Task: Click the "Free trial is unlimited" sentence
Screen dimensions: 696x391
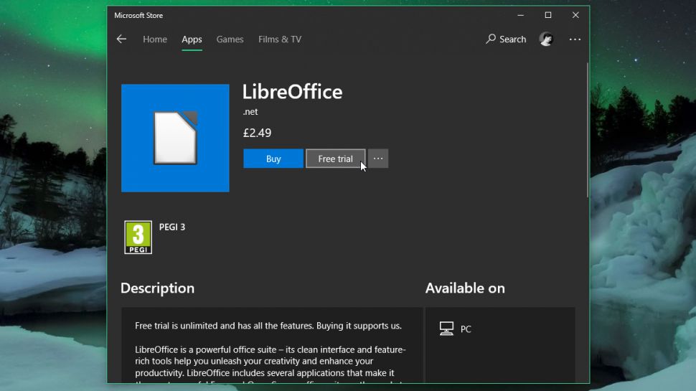Action: [268, 326]
